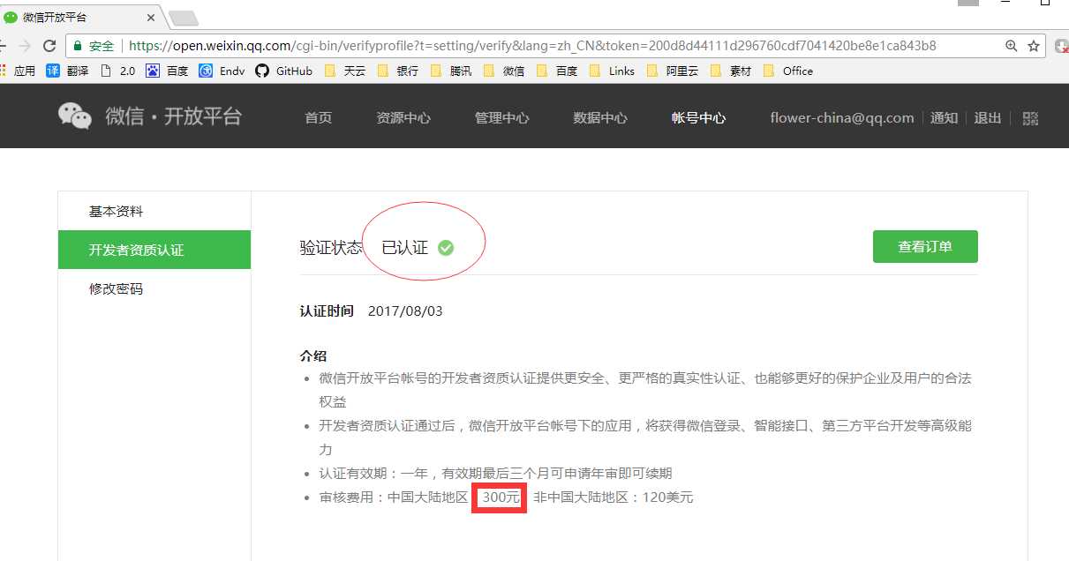Image resolution: width=1069 pixels, height=561 pixels.
Task: Click the WeChat Open Platform logo
Action: (150, 116)
